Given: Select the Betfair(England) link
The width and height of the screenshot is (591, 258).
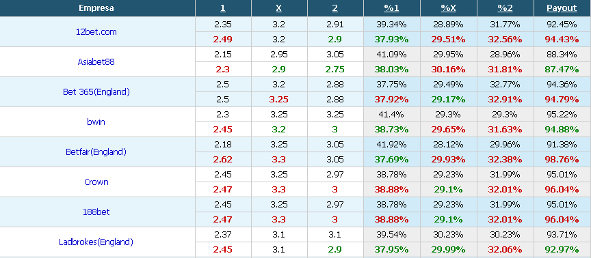Looking at the screenshot, I should tap(96, 152).
